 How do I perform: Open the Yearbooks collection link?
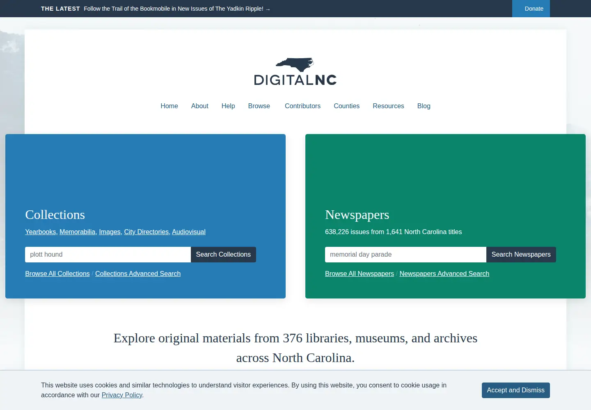point(40,232)
